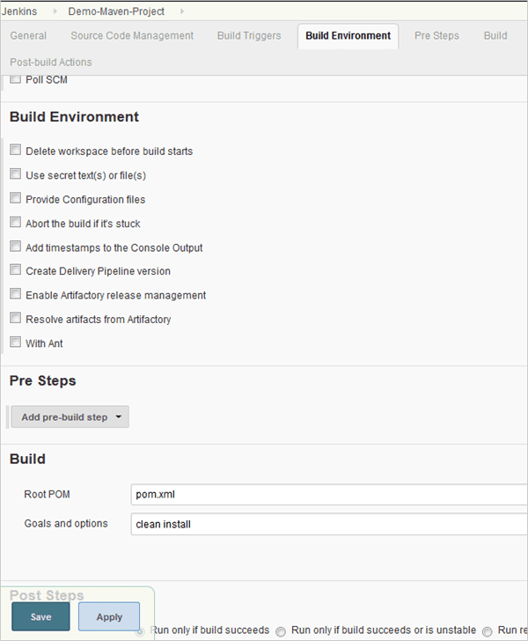Toggle Abort the build if it's stuck

[16, 223]
